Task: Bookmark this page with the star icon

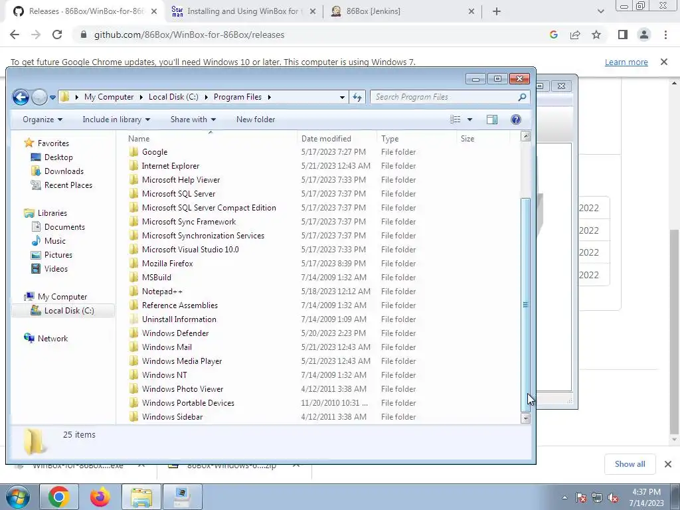Action: [596, 35]
